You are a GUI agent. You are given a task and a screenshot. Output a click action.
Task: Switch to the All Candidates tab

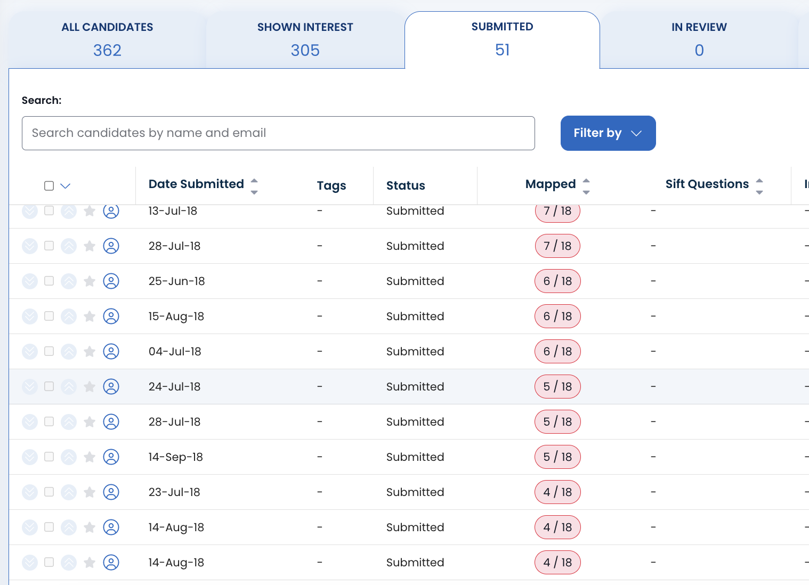coord(107,39)
